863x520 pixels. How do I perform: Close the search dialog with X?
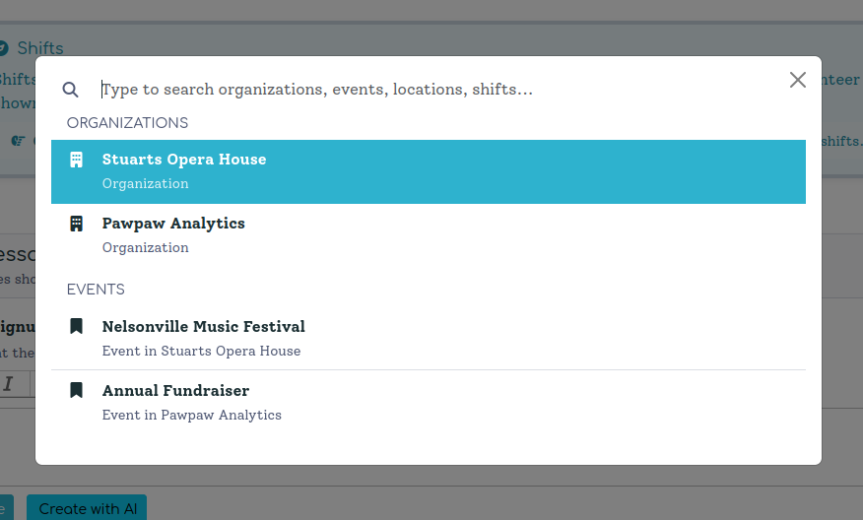pos(798,80)
